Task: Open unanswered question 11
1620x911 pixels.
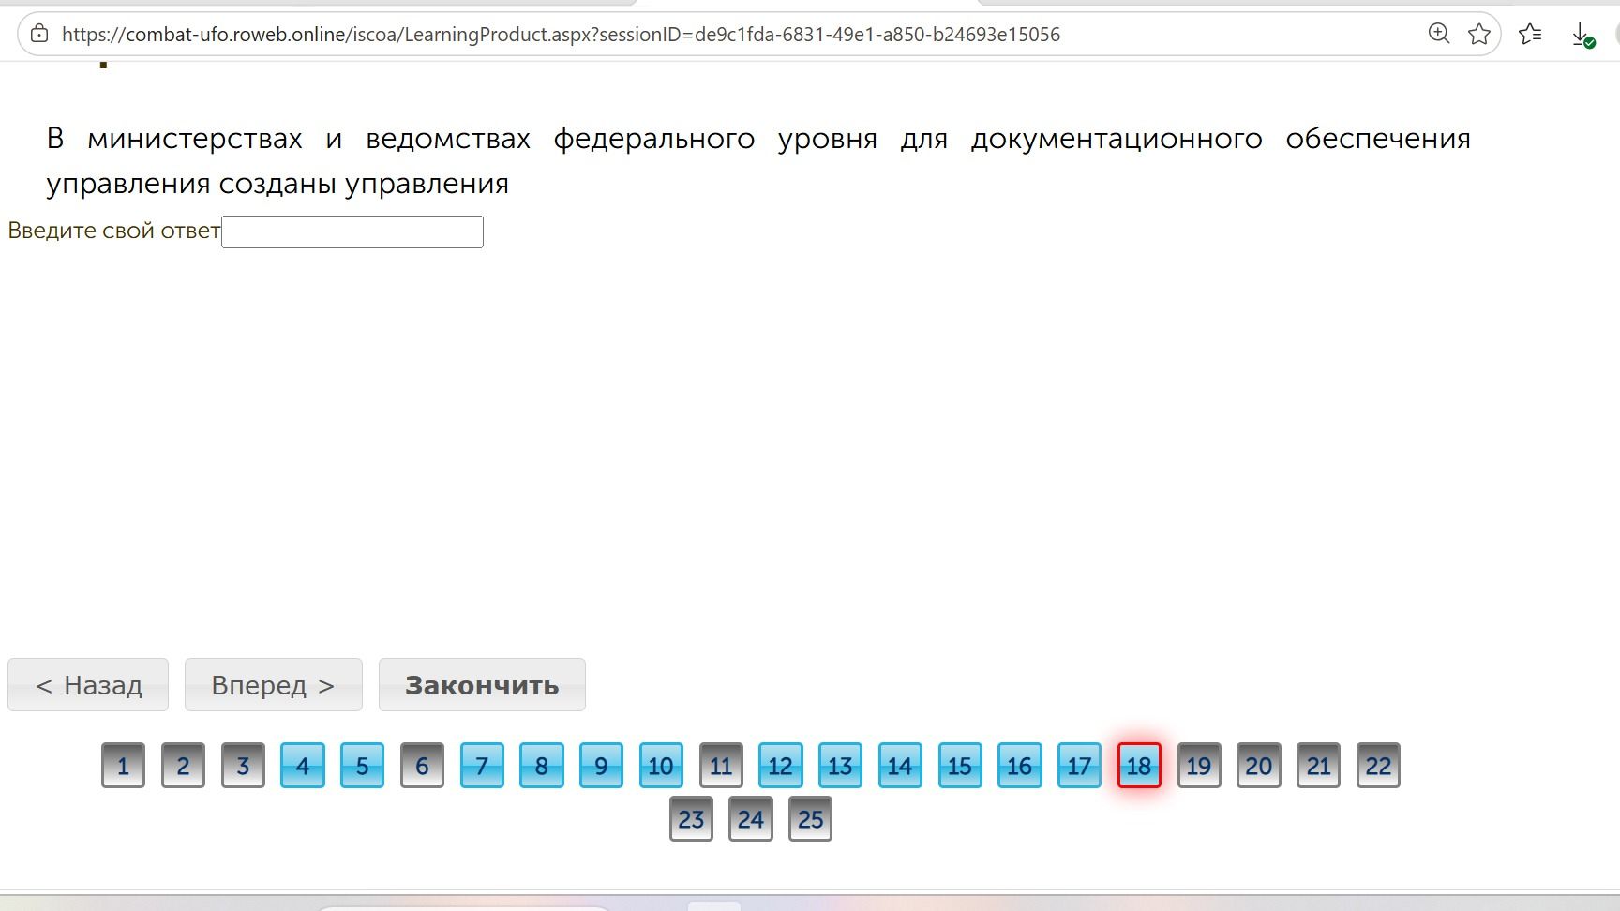Action: 721,766
